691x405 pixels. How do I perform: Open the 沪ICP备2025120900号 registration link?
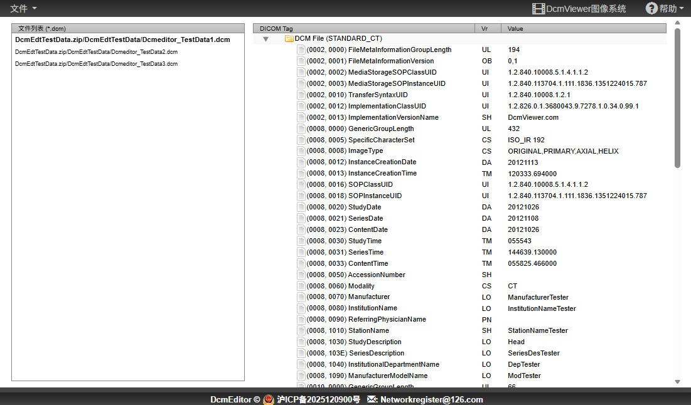click(318, 399)
